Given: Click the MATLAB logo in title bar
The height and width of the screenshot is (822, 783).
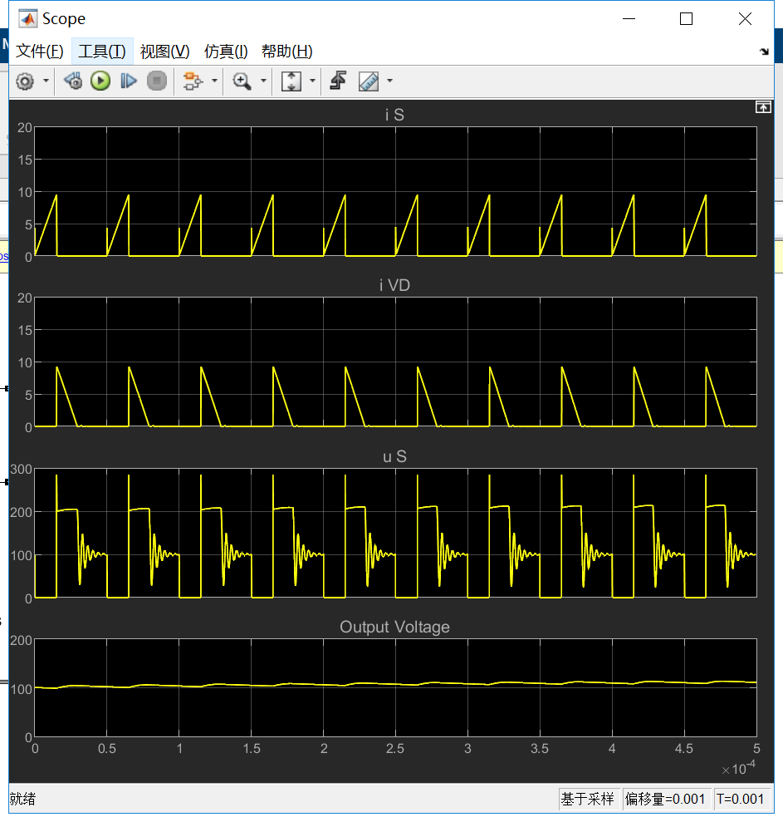Looking at the screenshot, I should pos(27,19).
